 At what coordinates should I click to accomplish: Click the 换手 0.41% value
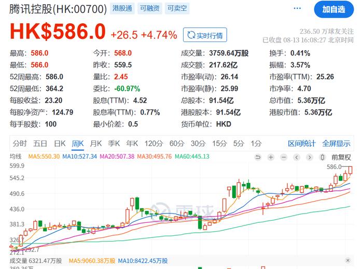click(x=300, y=53)
